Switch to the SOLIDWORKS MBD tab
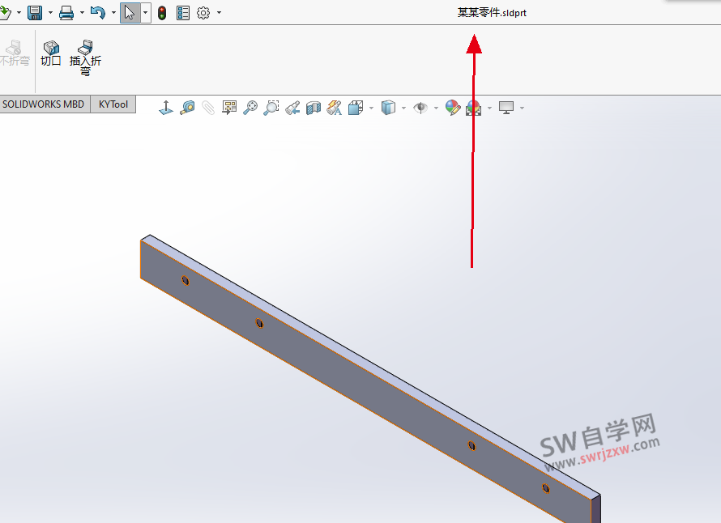Viewport: 721px width, 523px height. click(x=44, y=104)
